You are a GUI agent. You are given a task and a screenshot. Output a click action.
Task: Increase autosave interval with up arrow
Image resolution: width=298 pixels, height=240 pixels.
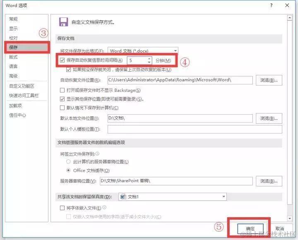tap(149, 58)
